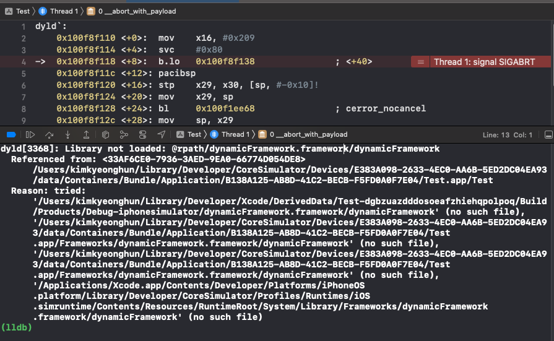554x341 pixels.
Task: Click the cerror_nocancel comment on line 8
Action: click(x=386, y=108)
